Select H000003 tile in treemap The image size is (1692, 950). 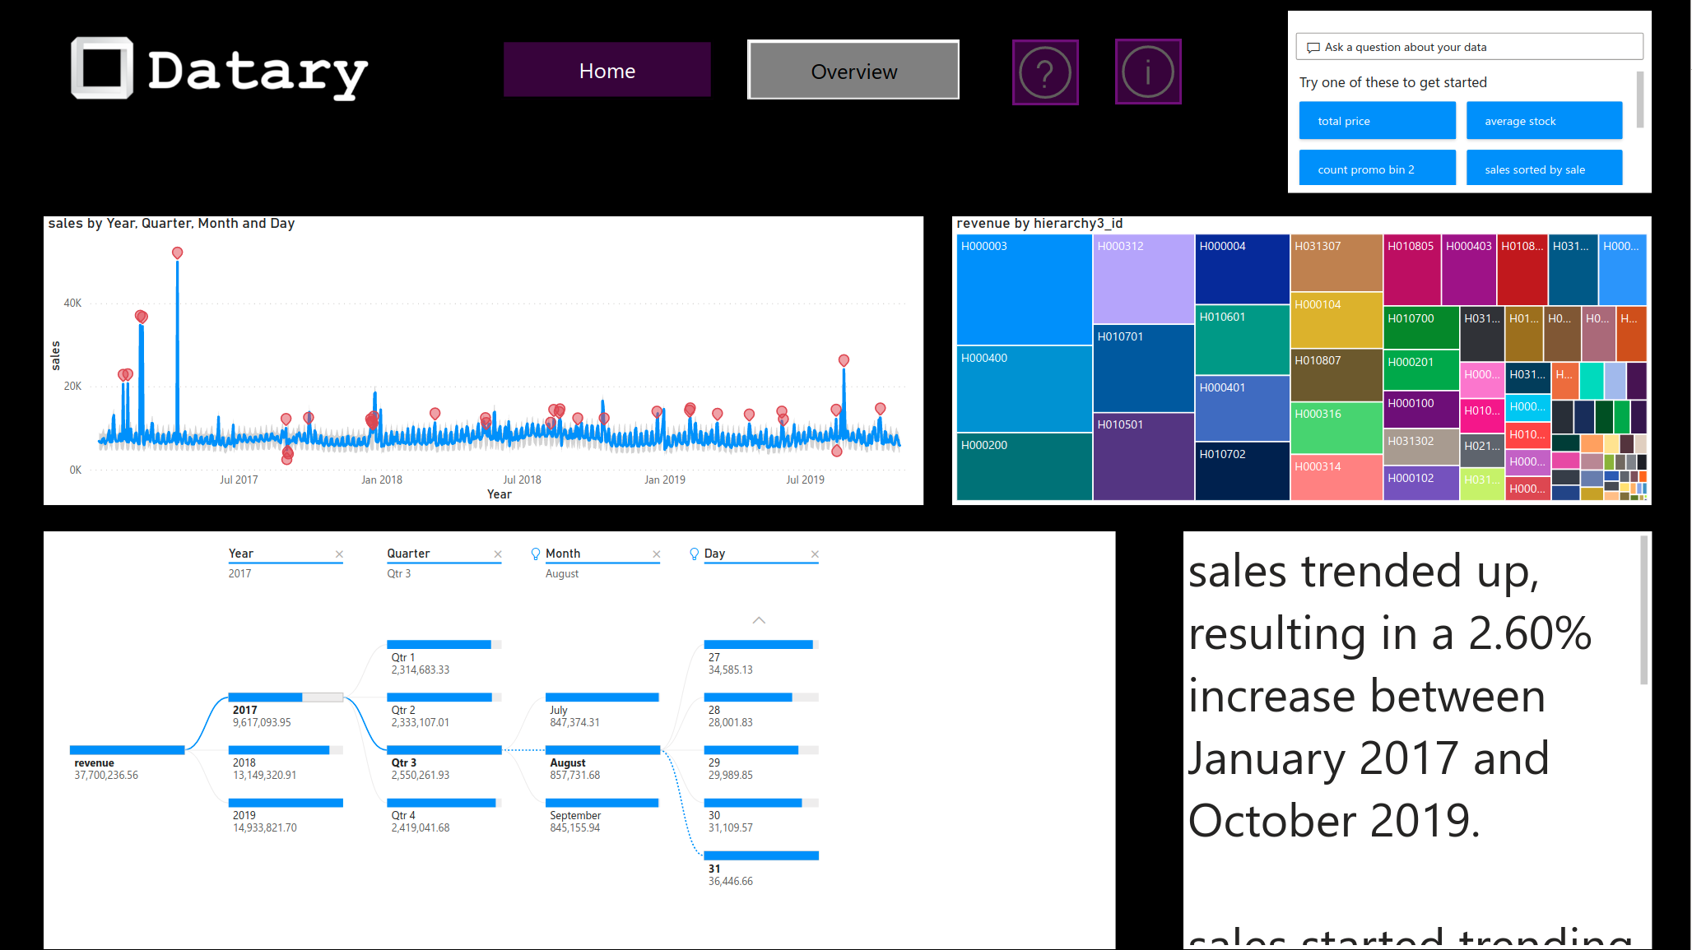point(1024,290)
